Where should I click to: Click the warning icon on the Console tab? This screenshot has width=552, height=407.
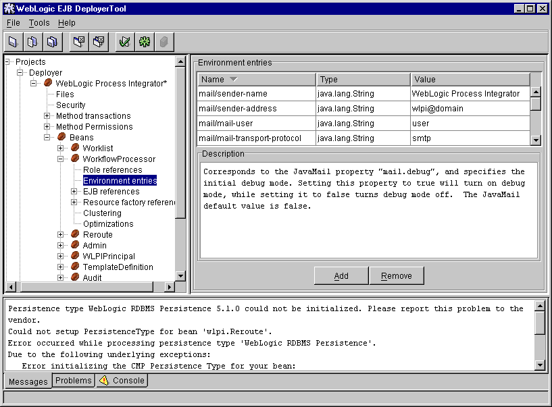[x=104, y=380]
